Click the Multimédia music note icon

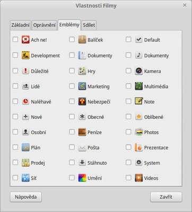point(138,86)
